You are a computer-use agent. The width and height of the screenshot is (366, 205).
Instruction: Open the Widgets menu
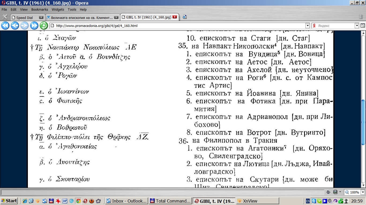click(58, 9)
